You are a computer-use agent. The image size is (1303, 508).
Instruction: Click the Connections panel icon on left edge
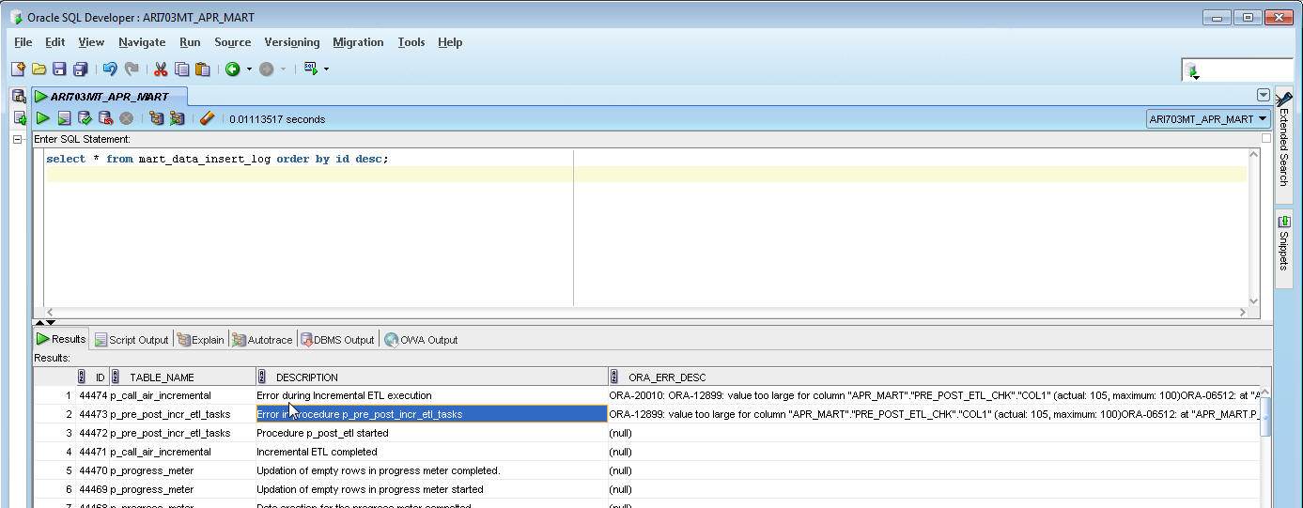[x=19, y=96]
